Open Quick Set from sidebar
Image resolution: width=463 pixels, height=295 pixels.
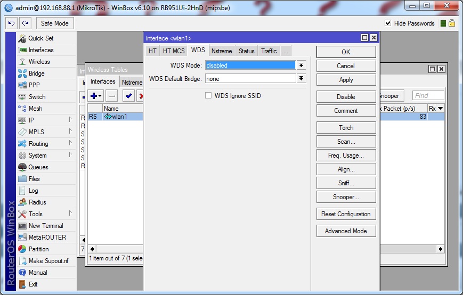[x=46, y=38]
